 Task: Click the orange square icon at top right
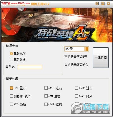coord(108,3)
